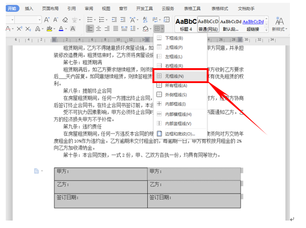The width and height of the screenshot is (306, 228).
Task: Toggle left text alignment
Action: (90, 29)
